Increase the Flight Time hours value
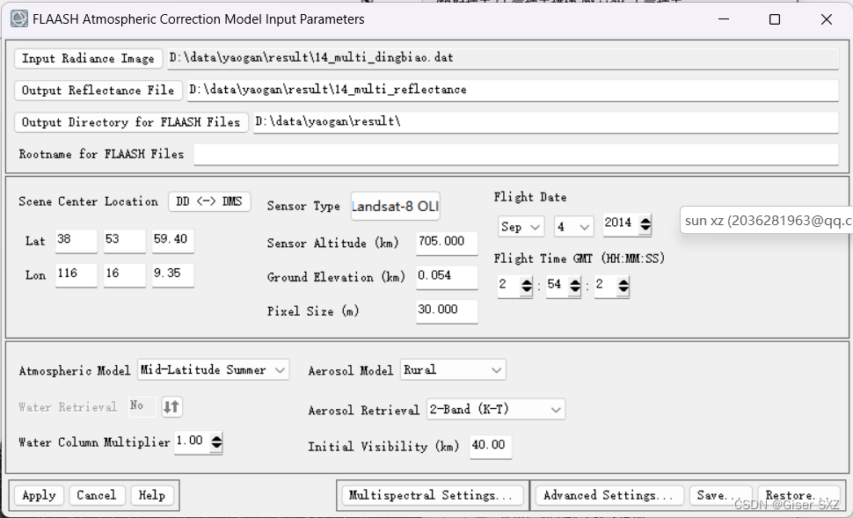This screenshot has width=853, height=518. [526, 281]
